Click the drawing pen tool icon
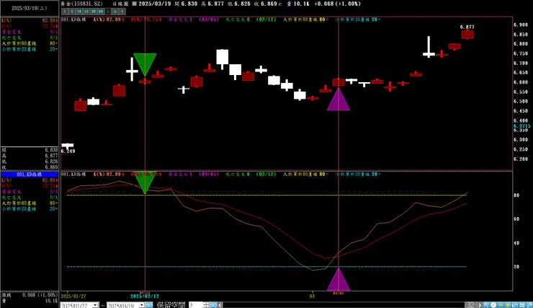Image resolution: width=533 pixels, height=308 pixels. point(529,305)
